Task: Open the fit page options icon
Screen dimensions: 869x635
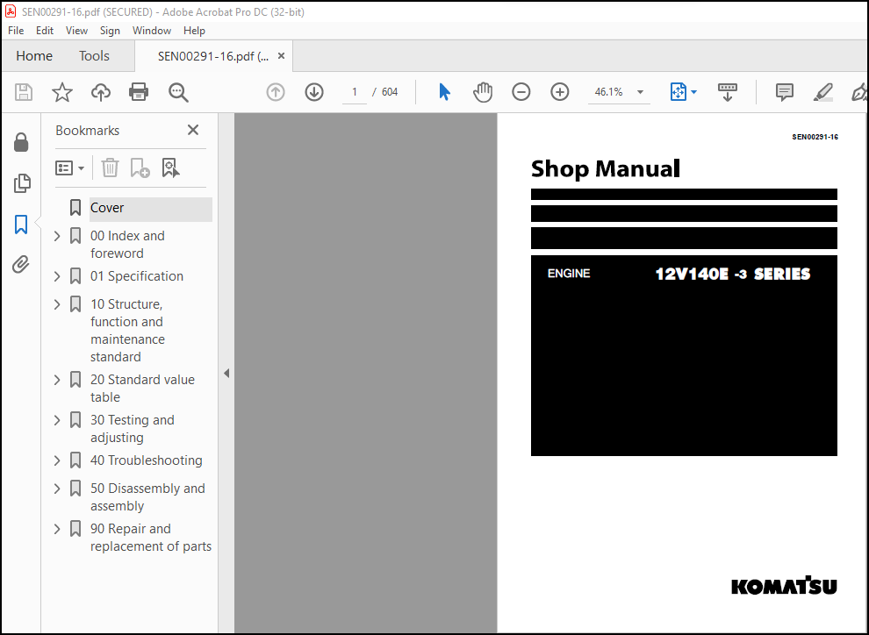Action: 679,92
